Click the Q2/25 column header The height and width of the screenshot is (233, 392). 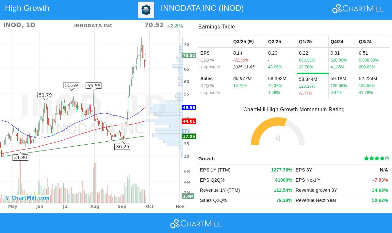pyautogui.click(x=274, y=42)
